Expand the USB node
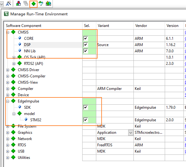The image size is (186, 167). (x=8, y=151)
